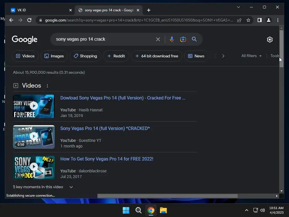Open volume control in tray
Image resolution: width=289 pixels, height=217 pixels.
point(262,210)
